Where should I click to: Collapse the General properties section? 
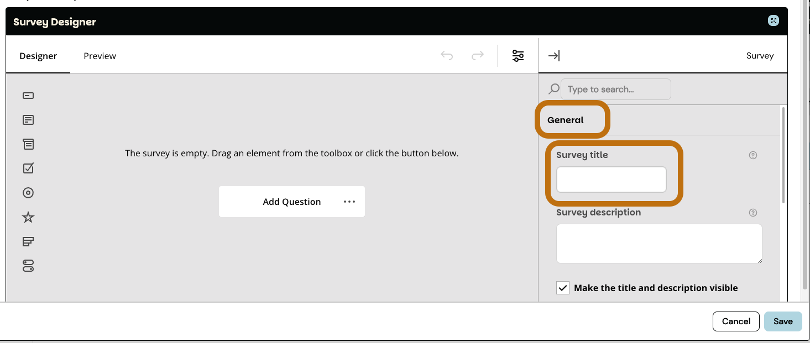(566, 120)
